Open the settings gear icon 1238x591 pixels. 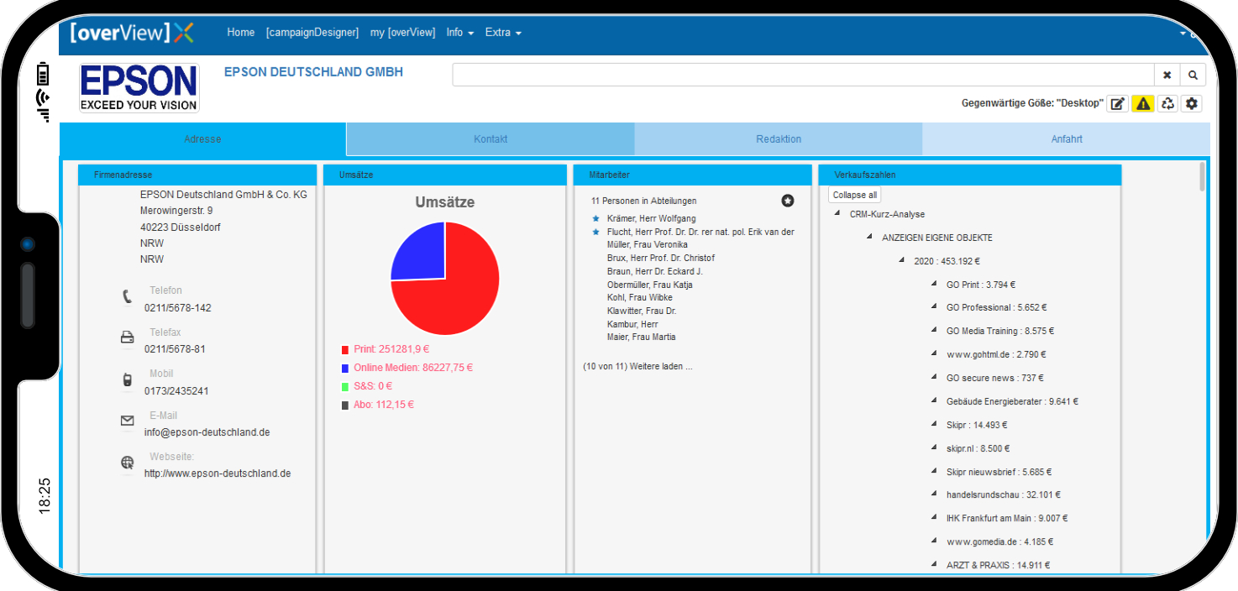[1191, 103]
